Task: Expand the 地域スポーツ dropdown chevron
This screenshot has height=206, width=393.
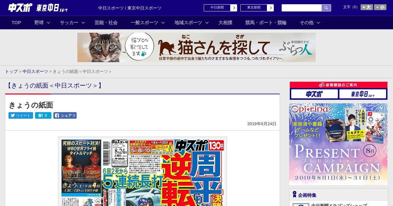Action: tap(207, 23)
